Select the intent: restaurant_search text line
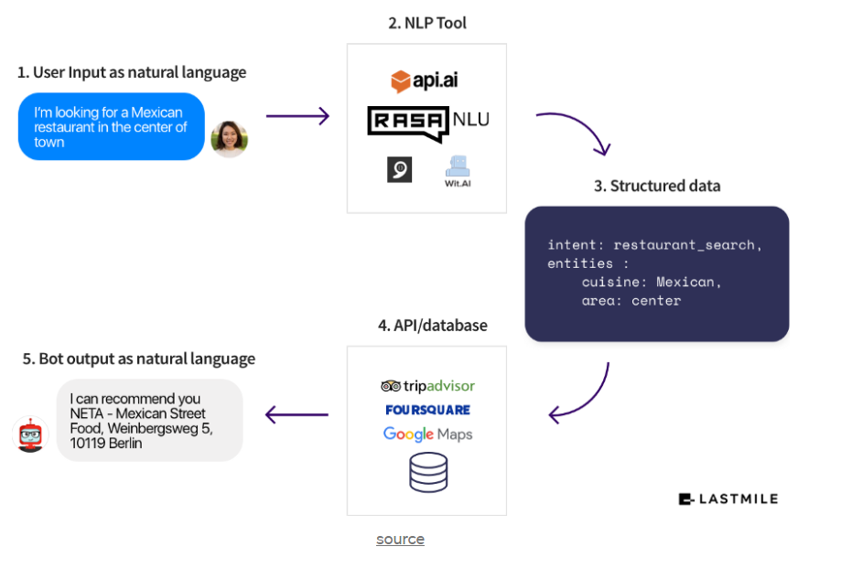 (654, 245)
